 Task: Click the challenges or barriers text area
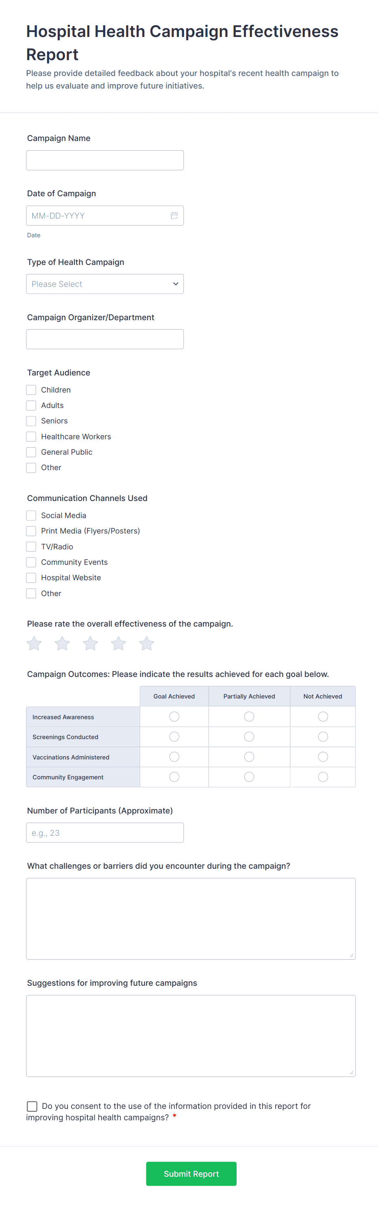(x=191, y=919)
